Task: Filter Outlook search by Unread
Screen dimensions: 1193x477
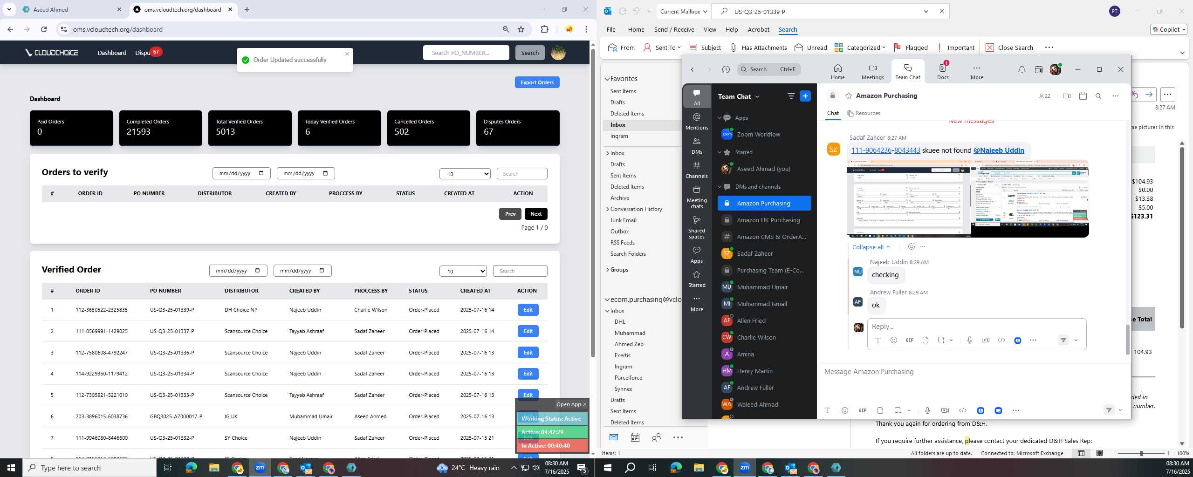Action: pyautogui.click(x=810, y=48)
